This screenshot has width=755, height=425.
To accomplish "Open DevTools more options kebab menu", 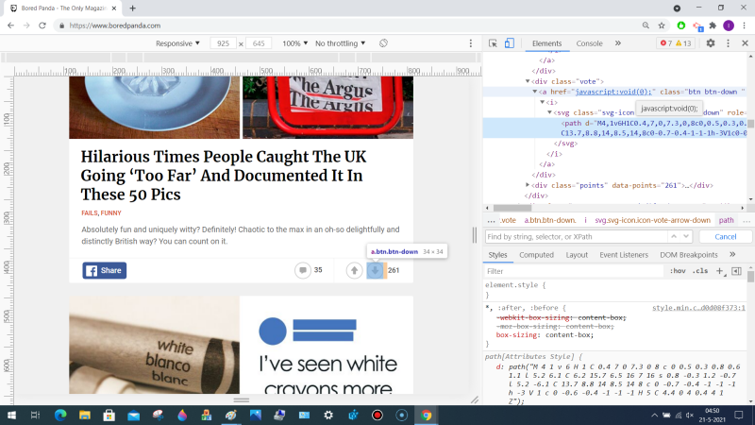I will [728, 42].
